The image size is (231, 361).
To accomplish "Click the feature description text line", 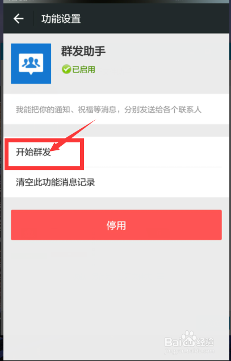I will click(x=108, y=110).
